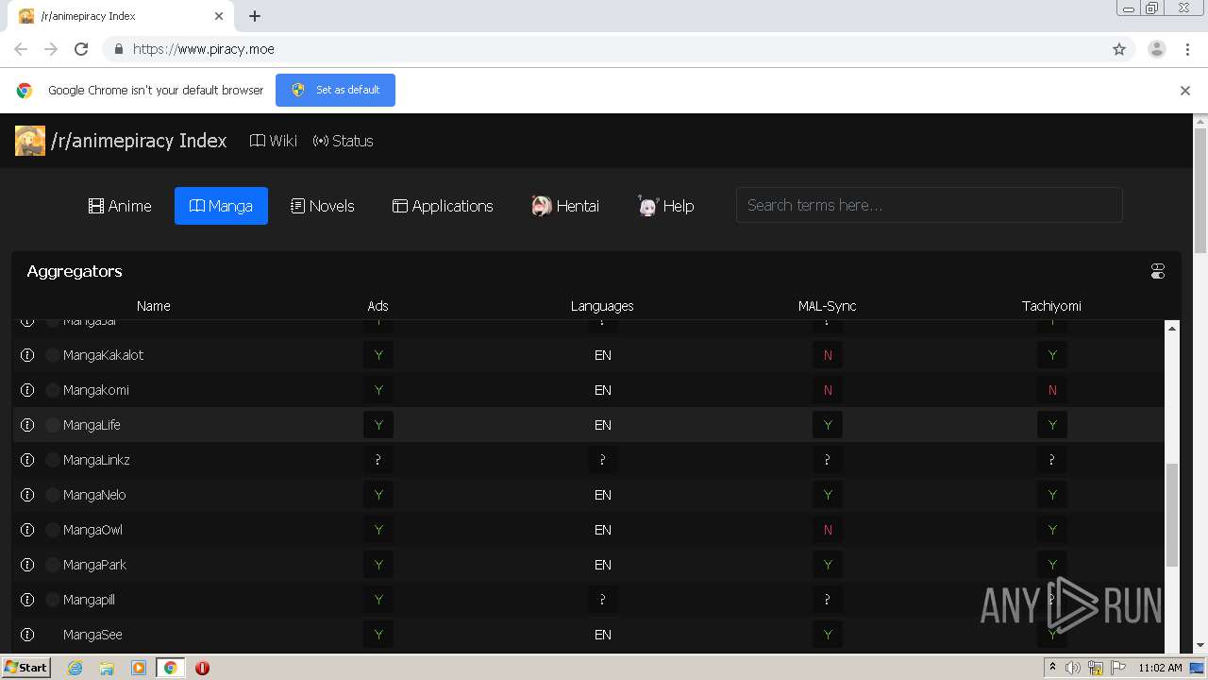1208x680 pixels.
Task: Dismiss the default browser notification bar
Action: [1185, 91]
